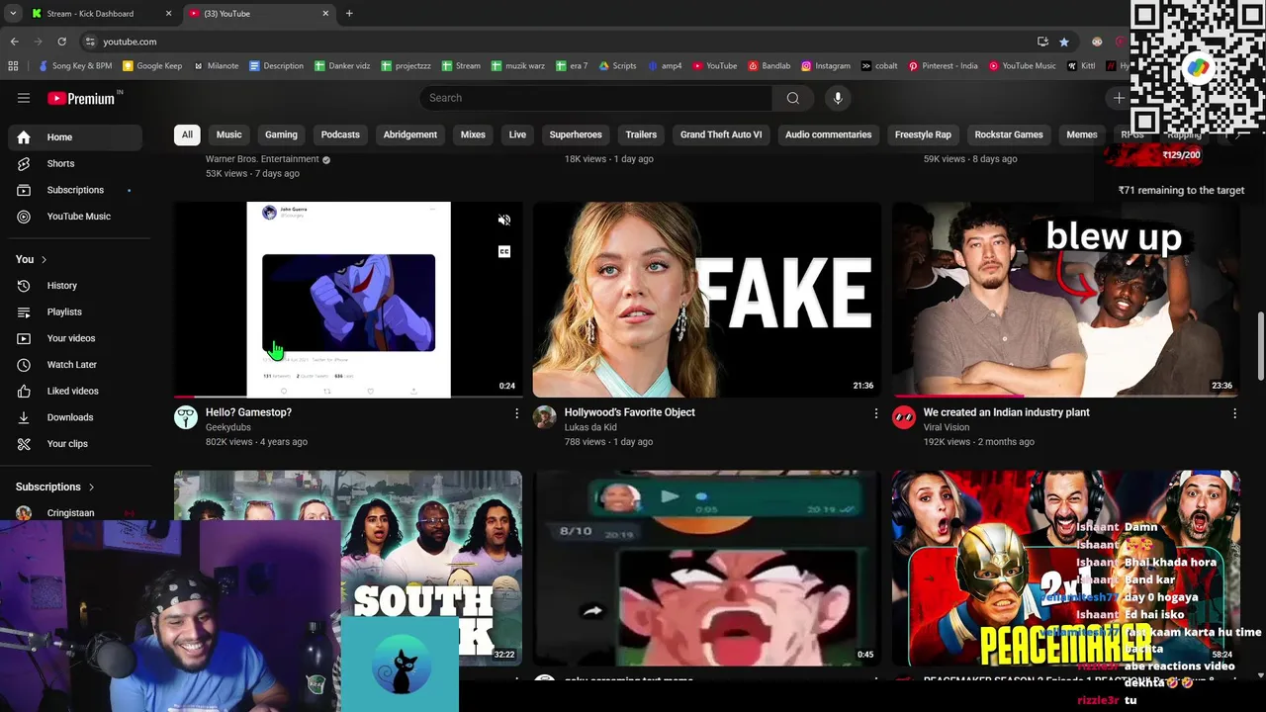
Task: Filter by Rockstar Games
Action: pyautogui.click(x=1009, y=134)
